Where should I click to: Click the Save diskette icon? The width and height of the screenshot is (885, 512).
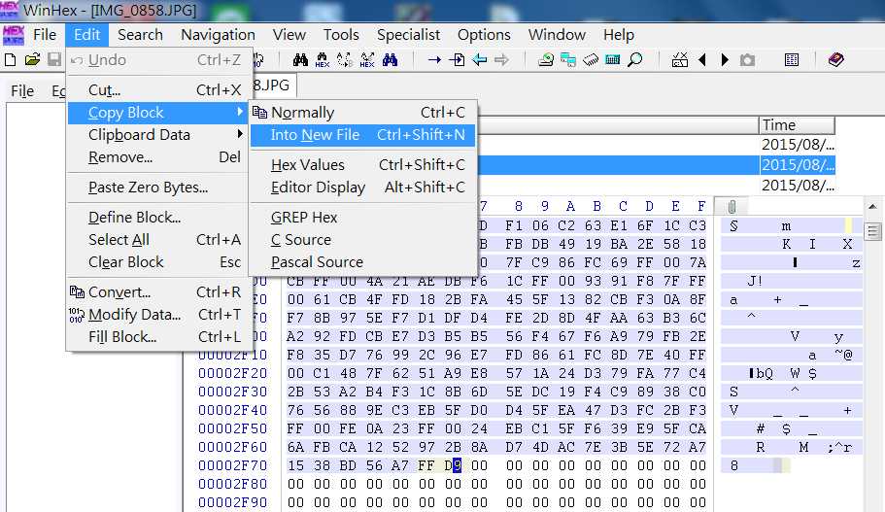click(x=54, y=59)
